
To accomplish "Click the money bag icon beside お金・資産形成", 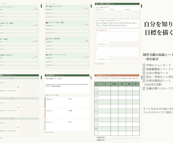I will point(47,39).
